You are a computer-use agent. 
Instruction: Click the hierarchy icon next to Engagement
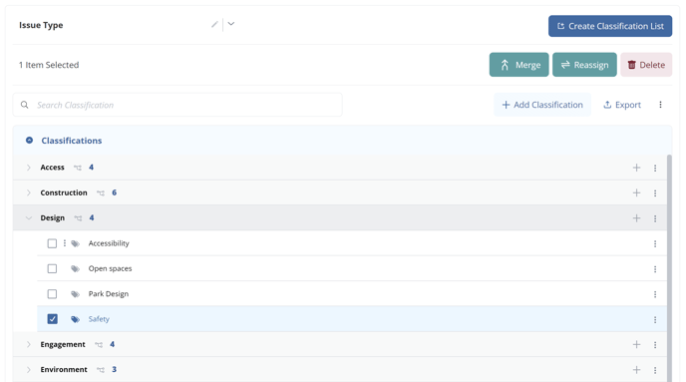pos(99,345)
